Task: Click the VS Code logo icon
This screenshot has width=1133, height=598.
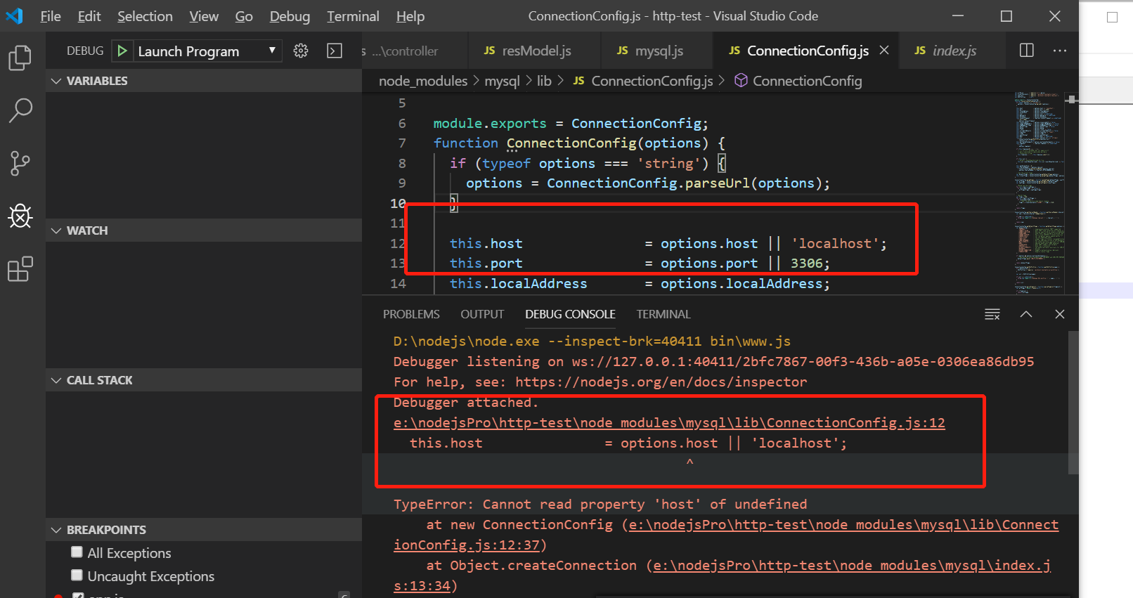Action: click(x=14, y=15)
